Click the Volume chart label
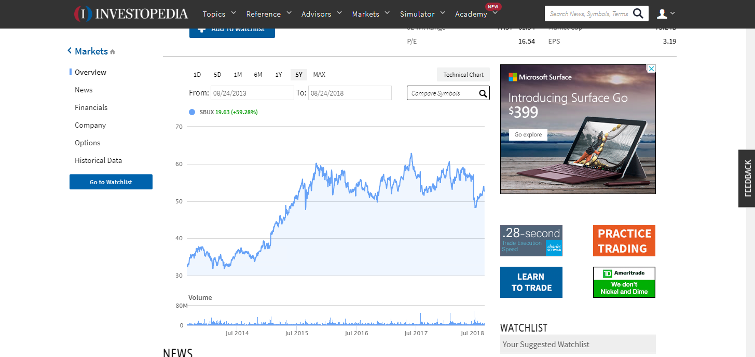Image resolution: width=755 pixels, height=357 pixels. [x=200, y=297]
